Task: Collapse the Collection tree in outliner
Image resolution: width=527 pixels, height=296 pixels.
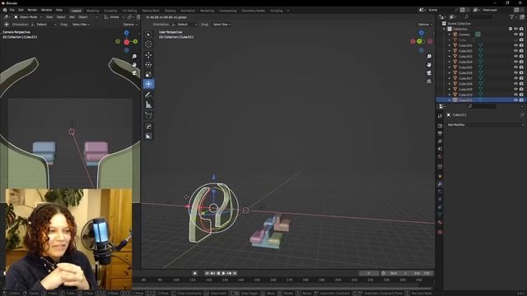Action: click(445, 29)
